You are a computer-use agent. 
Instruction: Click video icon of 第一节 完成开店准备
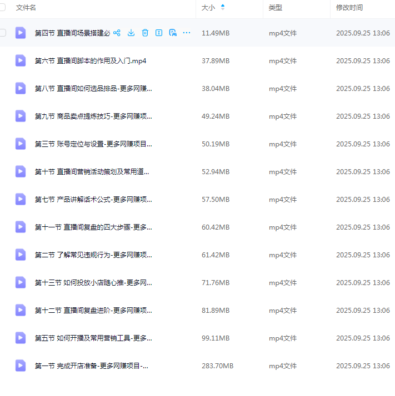tap(21, 365)
